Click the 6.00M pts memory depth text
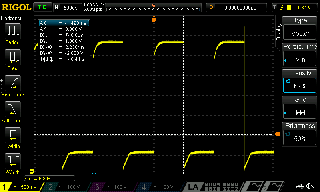The image size is (320, 192). (x=93, y=9)
